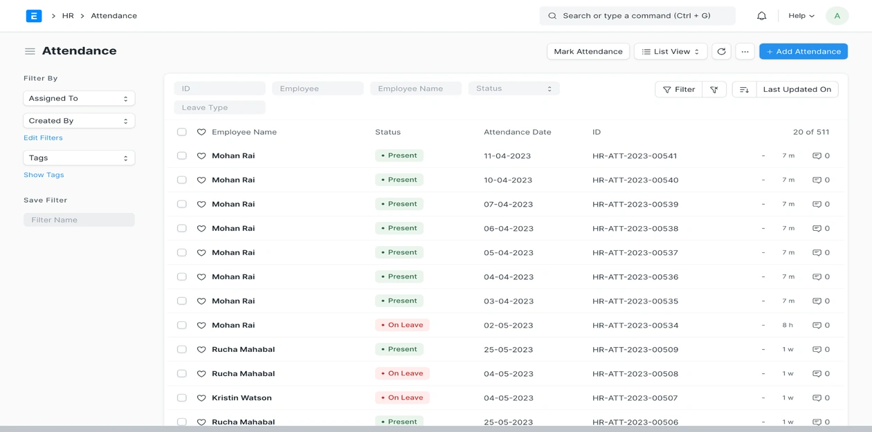Check the Kristin Watson row checkbox
Image resolution: width=872 pixels, height=432 pixels.
pyautogui.click(x=182, y=397)
